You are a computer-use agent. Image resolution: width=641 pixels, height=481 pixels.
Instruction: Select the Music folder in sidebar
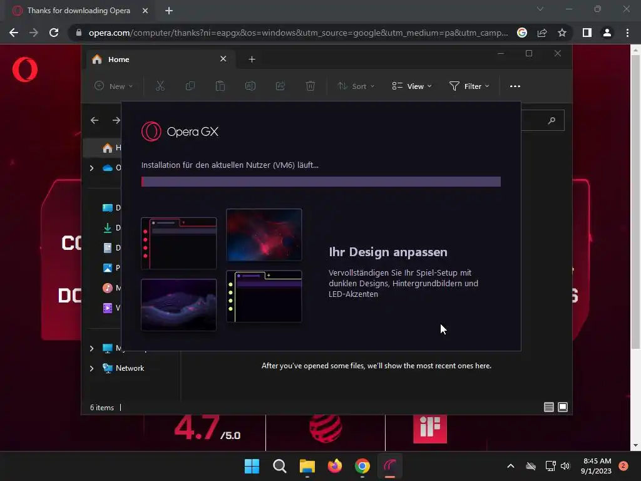point(111,288)
